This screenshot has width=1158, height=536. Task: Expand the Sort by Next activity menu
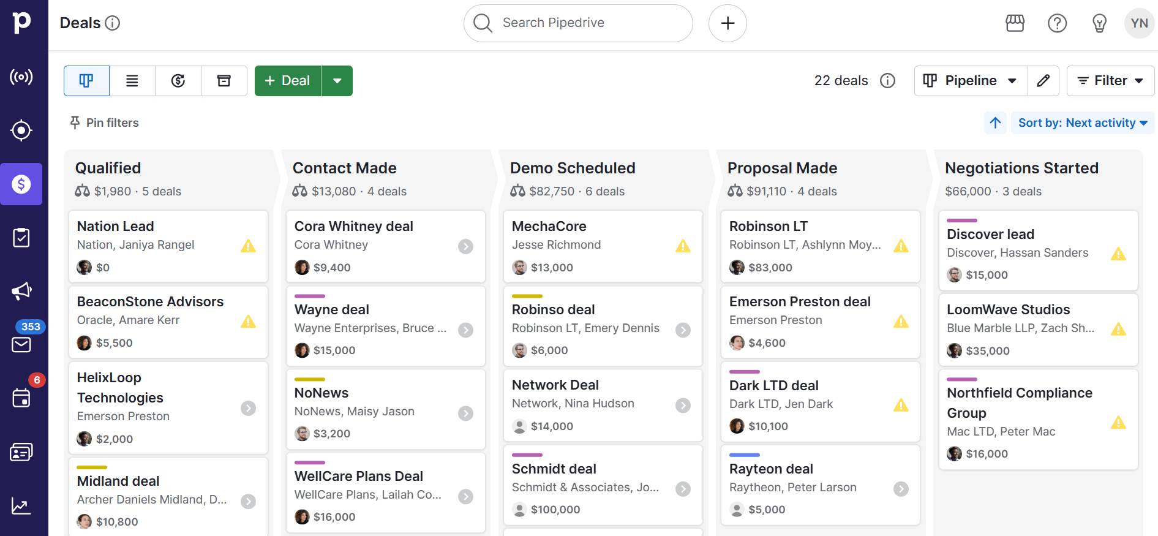[1082, 123]
